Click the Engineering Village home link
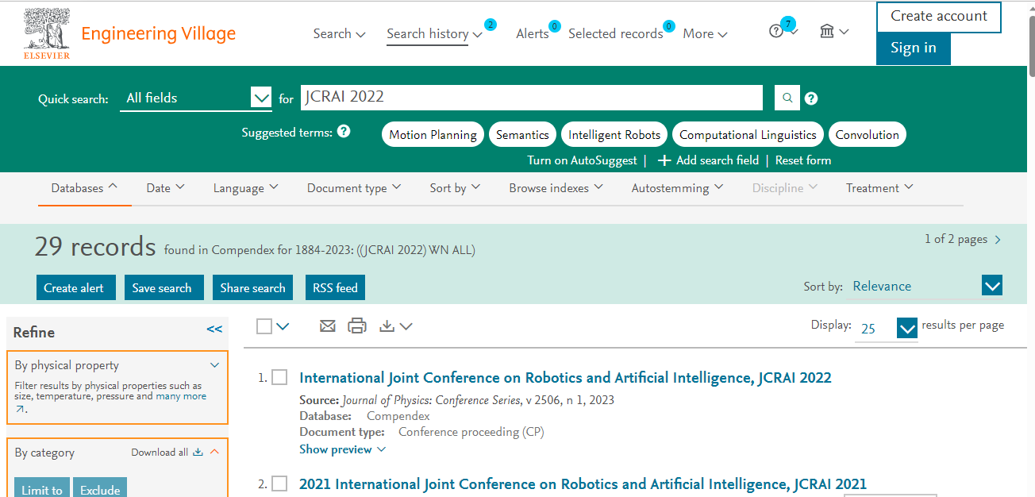1035x497 pixels. (159, 33)
